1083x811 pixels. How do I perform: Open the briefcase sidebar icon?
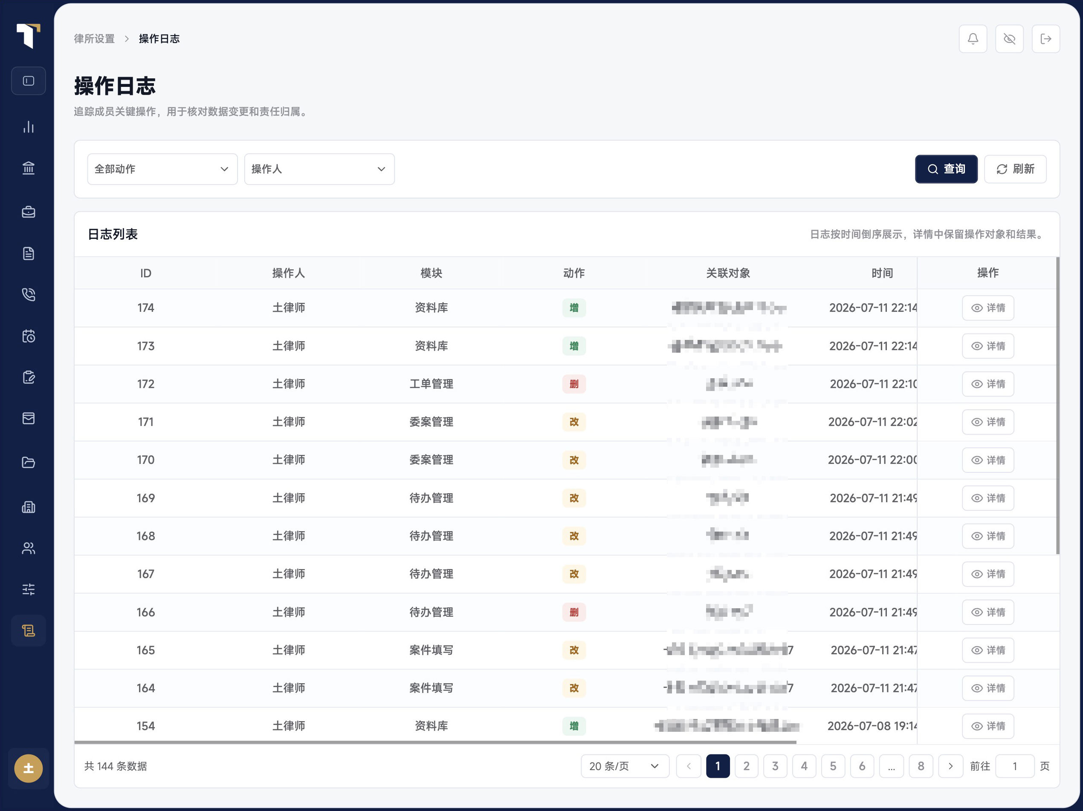click(29, 211)
